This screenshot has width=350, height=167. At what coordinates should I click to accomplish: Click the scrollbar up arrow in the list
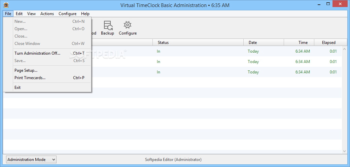pos(344,49)
